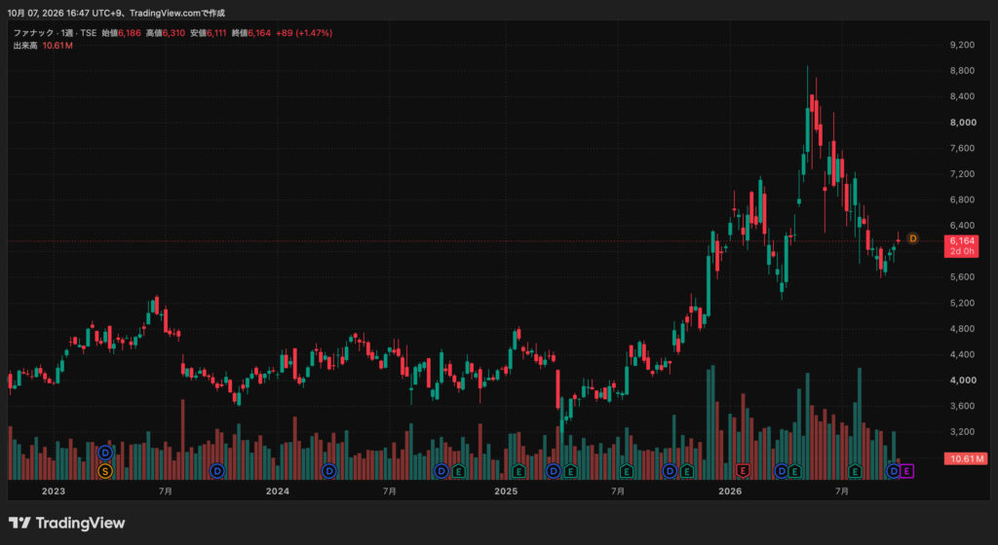Screen dimensions: 998x545
Task: Click the 3,600 price axis label
Action: 962,406
